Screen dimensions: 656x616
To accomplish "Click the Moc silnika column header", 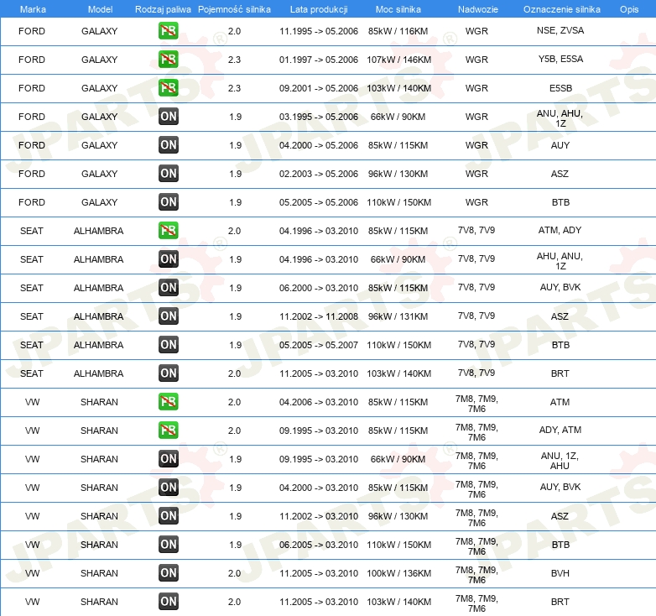I will [x=398, y=9].
